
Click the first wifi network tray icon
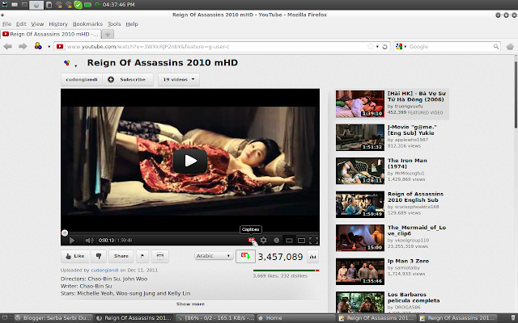point(59,5)
